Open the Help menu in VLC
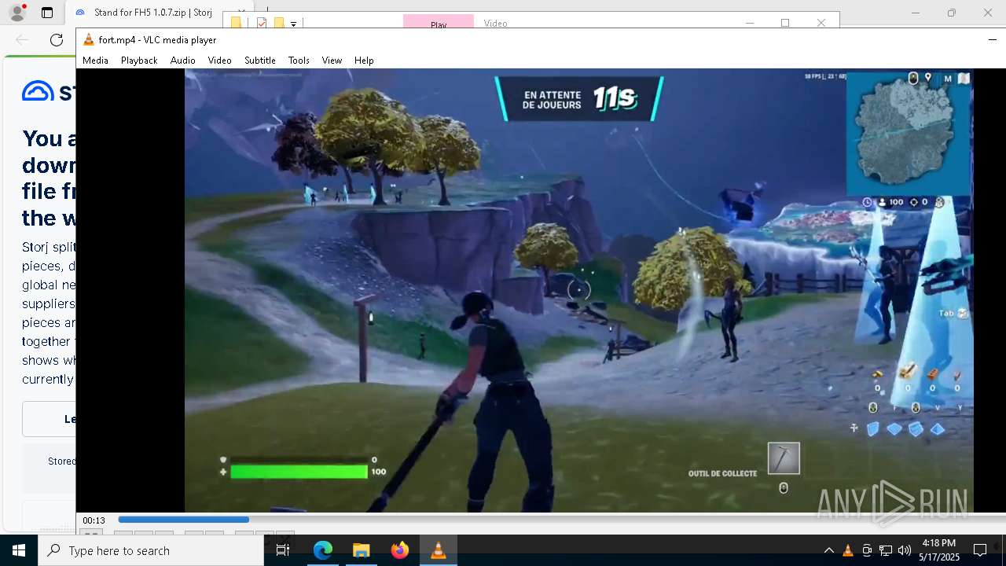 click(x=364, y=61)
